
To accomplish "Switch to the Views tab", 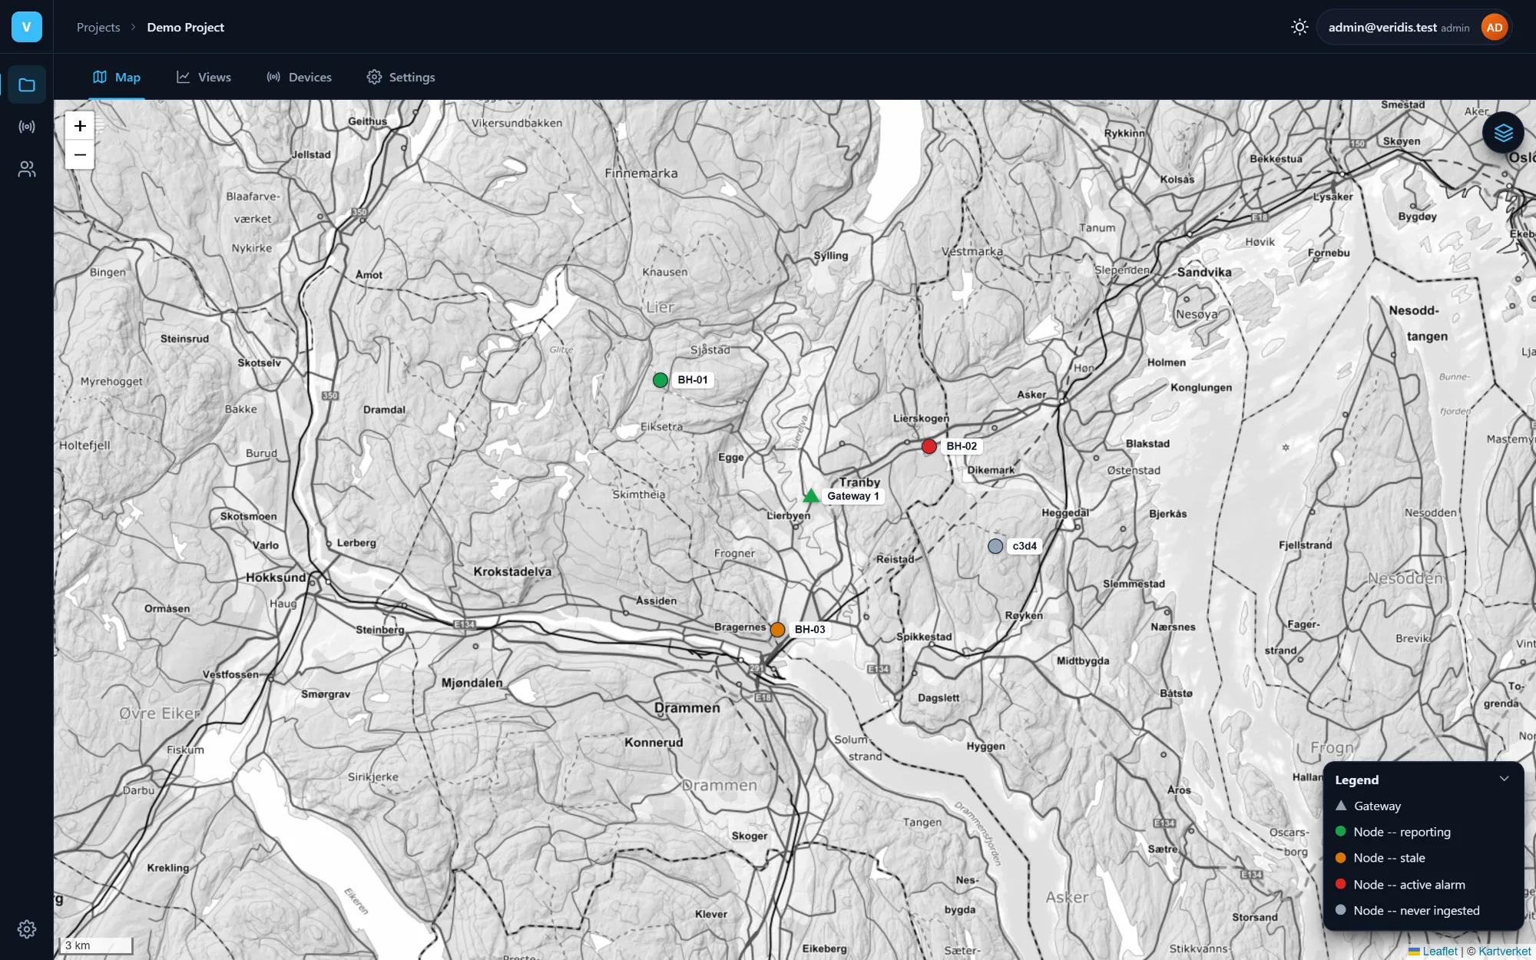I will coord(204,77).
